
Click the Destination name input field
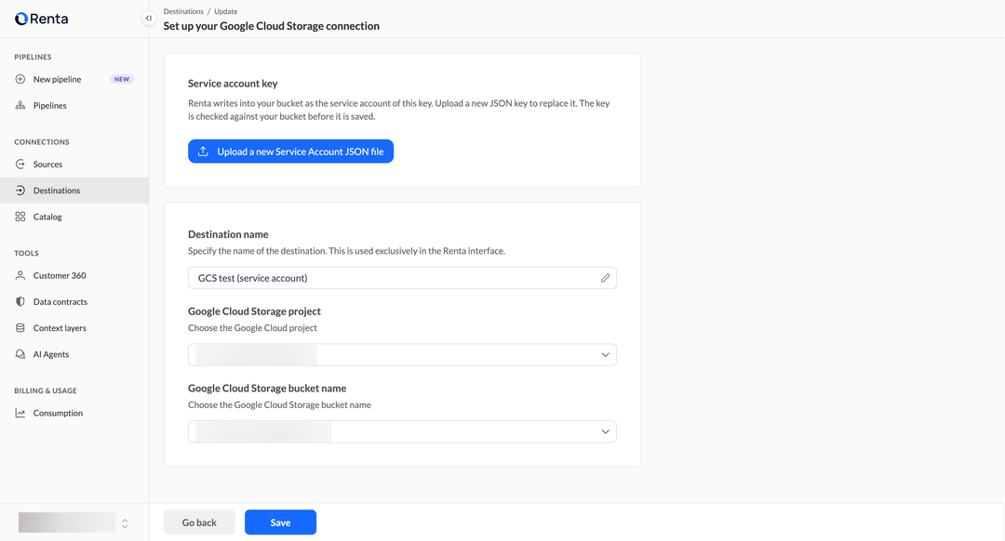[x=403, y=278]
